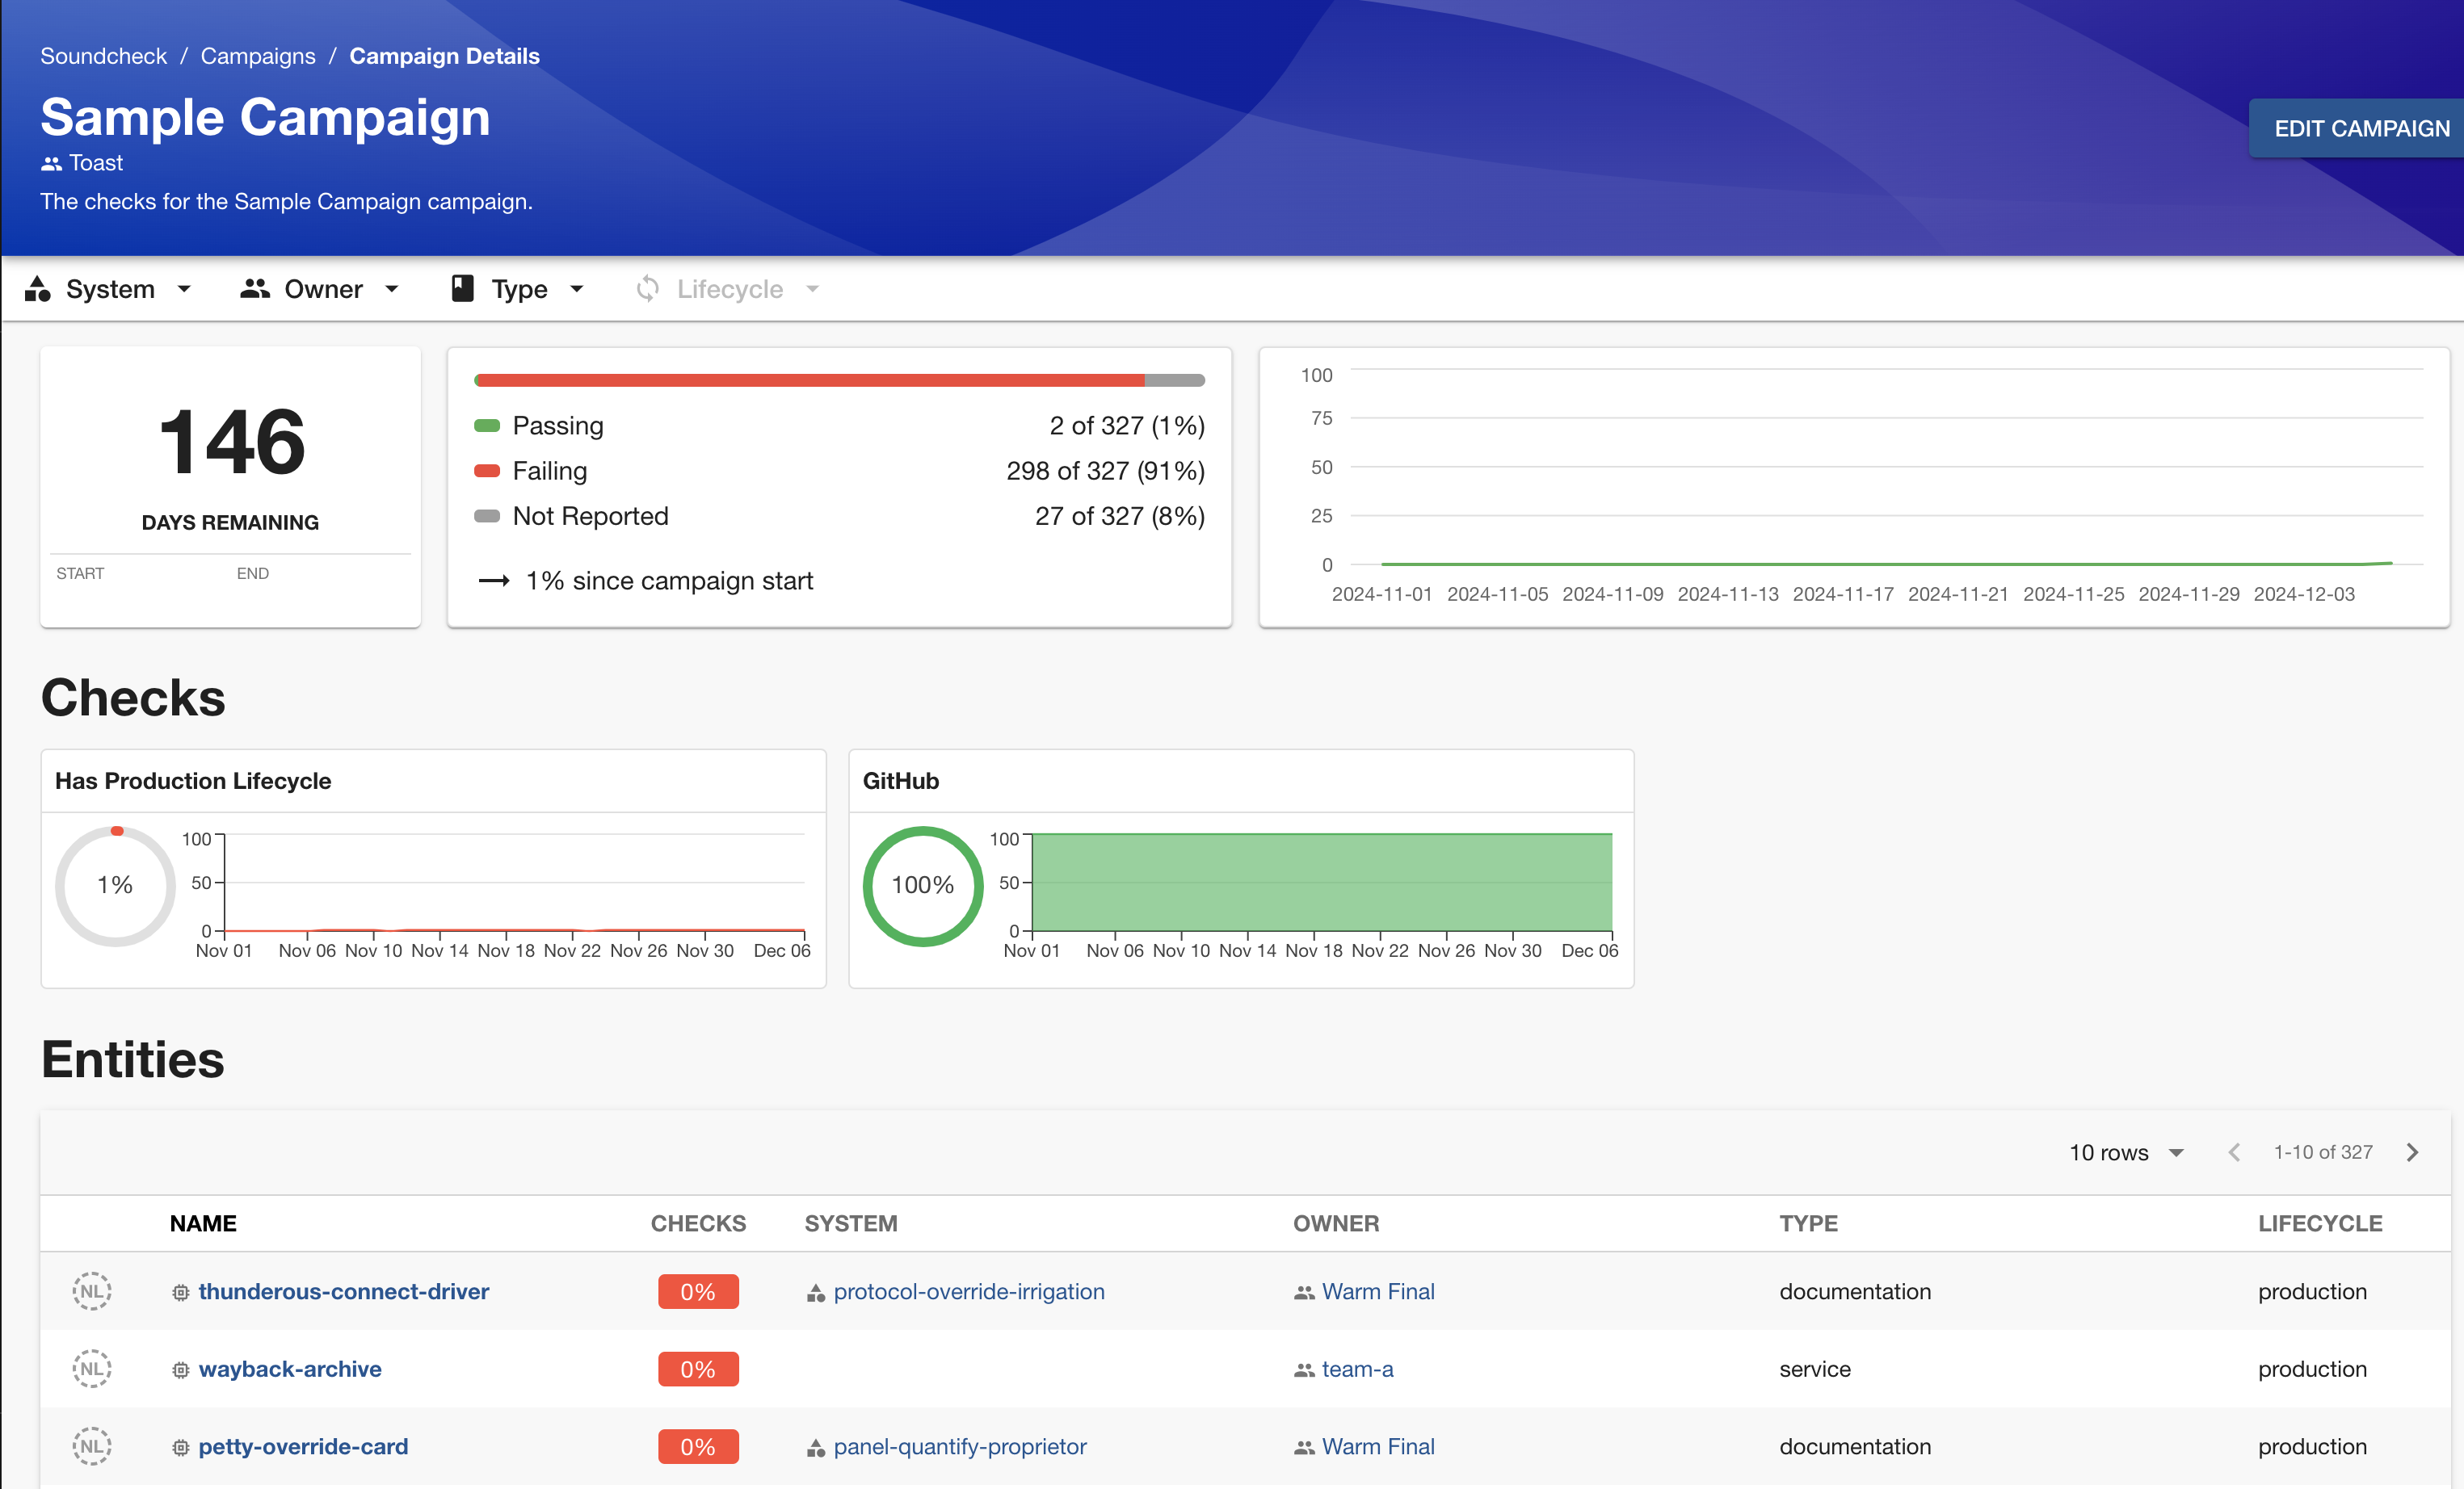
Task: Click the 146 days remaining number
Action: pos(231,441)
